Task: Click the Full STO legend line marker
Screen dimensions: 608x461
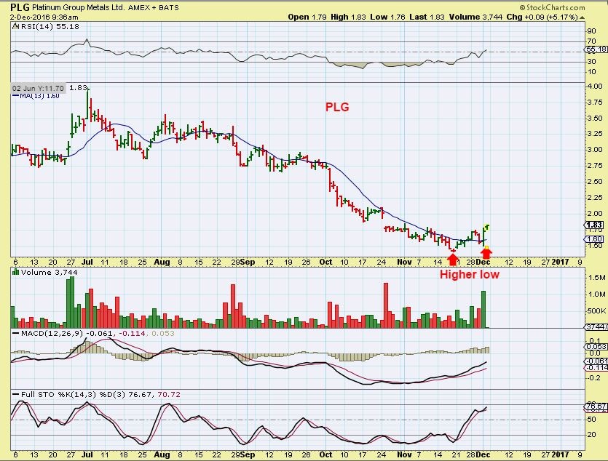Action: pos(15,393)
